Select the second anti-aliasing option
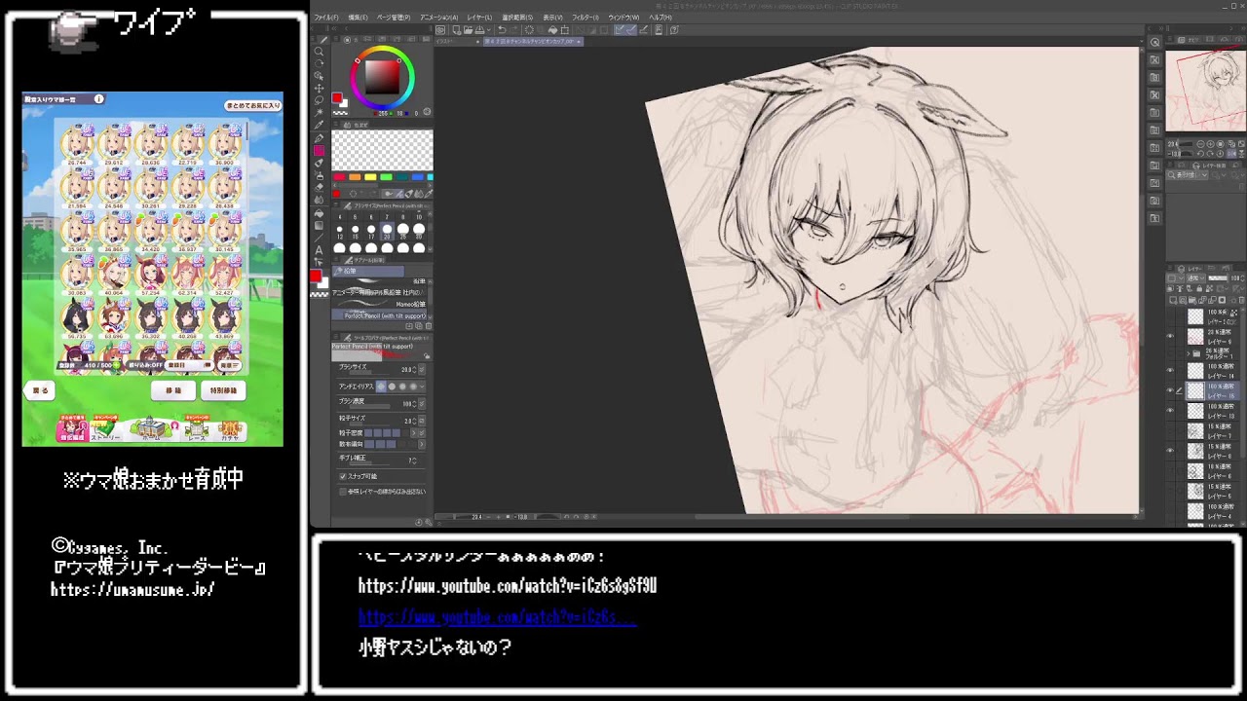 coord(392,387)
